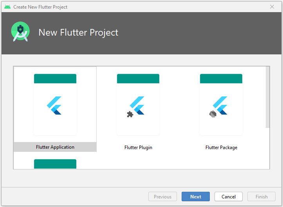Click the Flutter Package label
The width and height of the screenshot is (283, 207).
(x=221, y=148)
